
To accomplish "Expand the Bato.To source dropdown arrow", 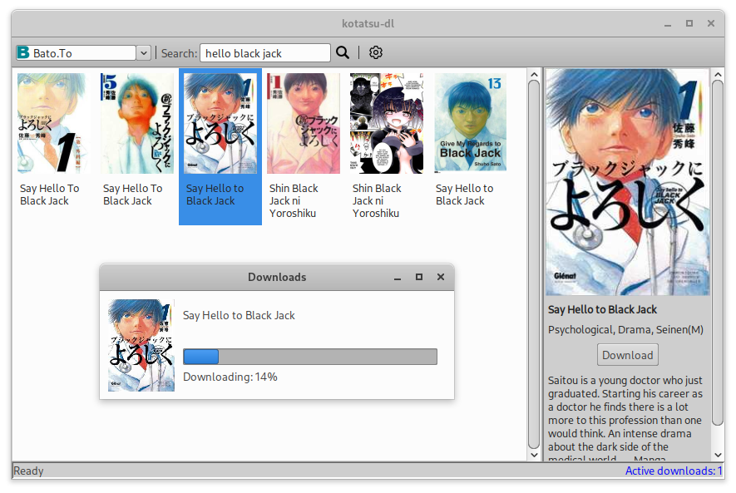I will [144, 53].
